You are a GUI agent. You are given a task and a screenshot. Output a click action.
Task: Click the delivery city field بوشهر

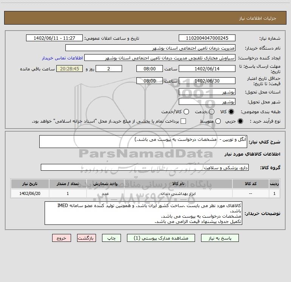(207, 102)
